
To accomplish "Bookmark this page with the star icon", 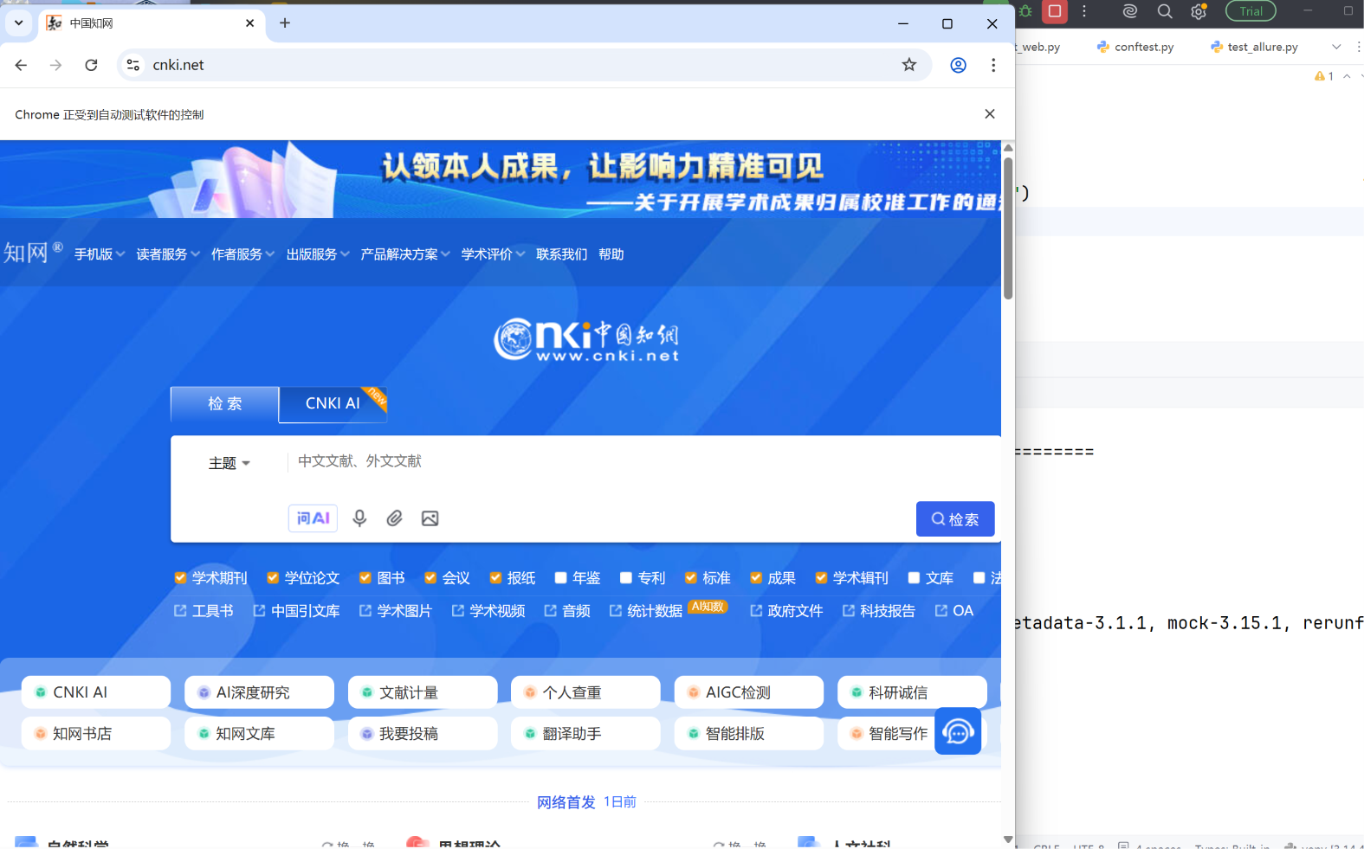I will (909, 65).
